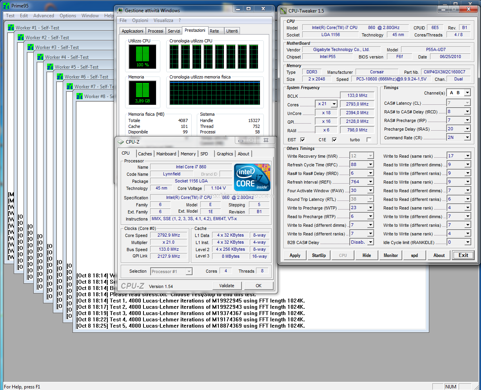Switch to the Processi tab

156,31
